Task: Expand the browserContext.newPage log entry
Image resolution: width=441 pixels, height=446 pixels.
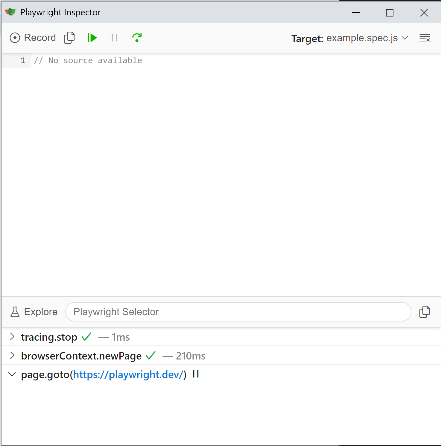Action: [x=12, y=356]
